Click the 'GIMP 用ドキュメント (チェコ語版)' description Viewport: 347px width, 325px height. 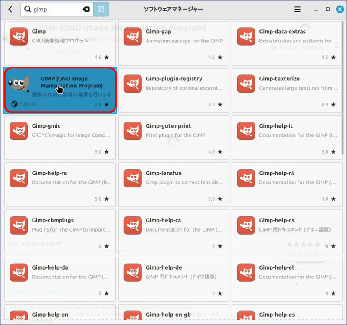[x=295, y=230]
